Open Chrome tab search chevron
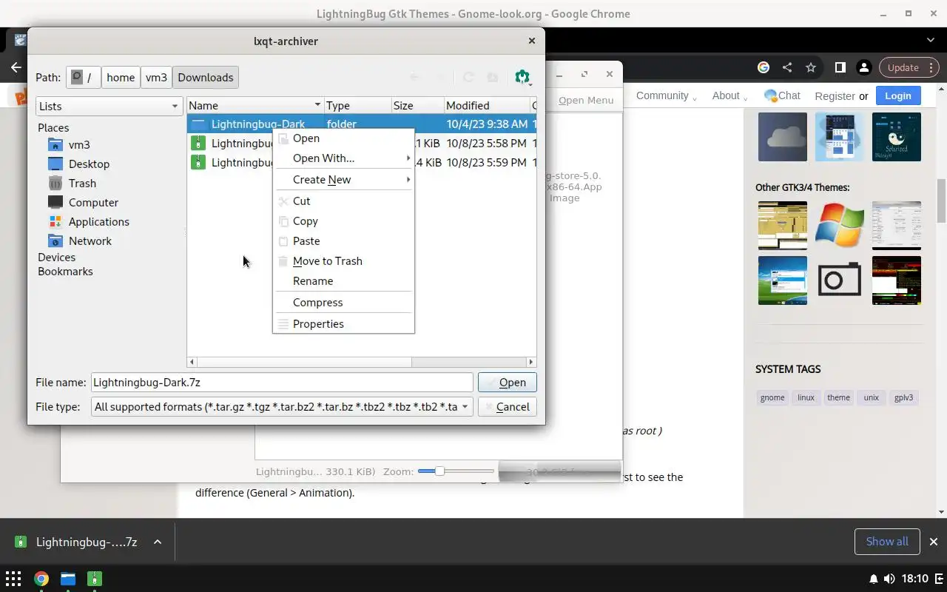Image resolution: width=947 pixels, height=592 pixels. 931,39
